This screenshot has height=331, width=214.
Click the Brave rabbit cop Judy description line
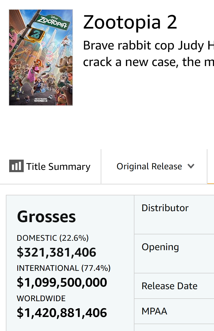(148, 46)
